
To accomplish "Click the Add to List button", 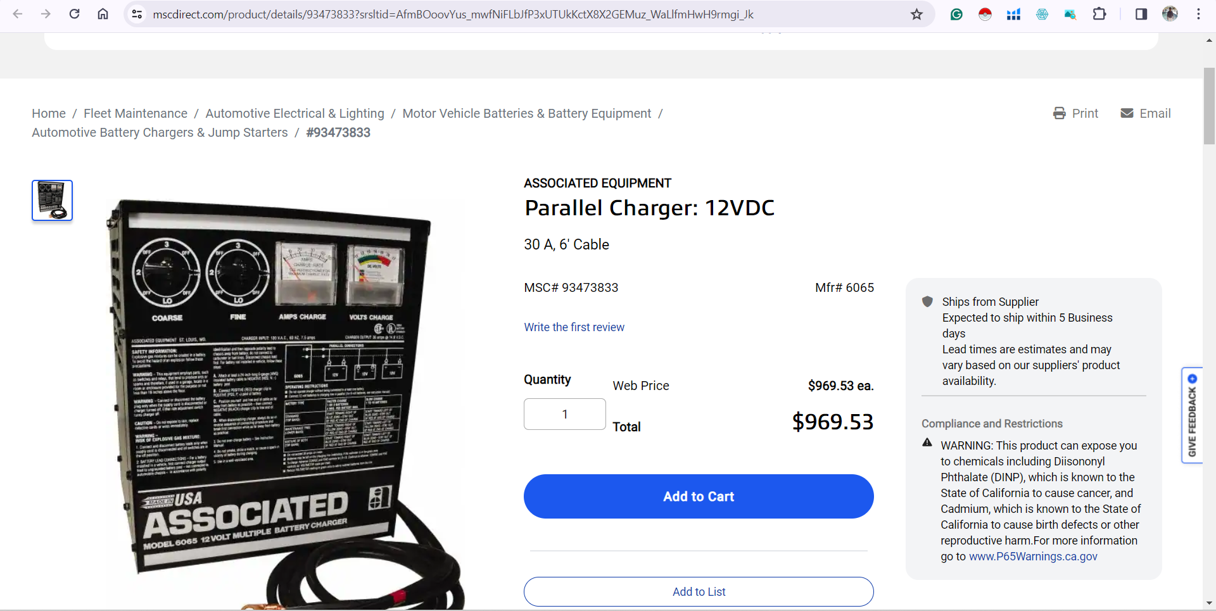I will (699, 591).
